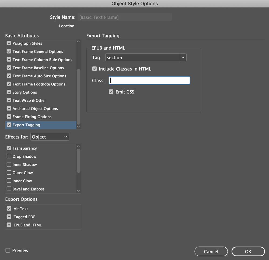269x260 pixels.
Task: Select Tagged PDF export option
Action: [24, 217]
